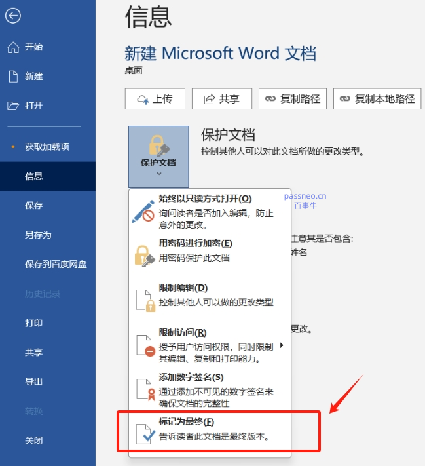425x466 pixels.
Task: Select 始终以只读方式打开(O) menu option
Action: tap(210, 212)
